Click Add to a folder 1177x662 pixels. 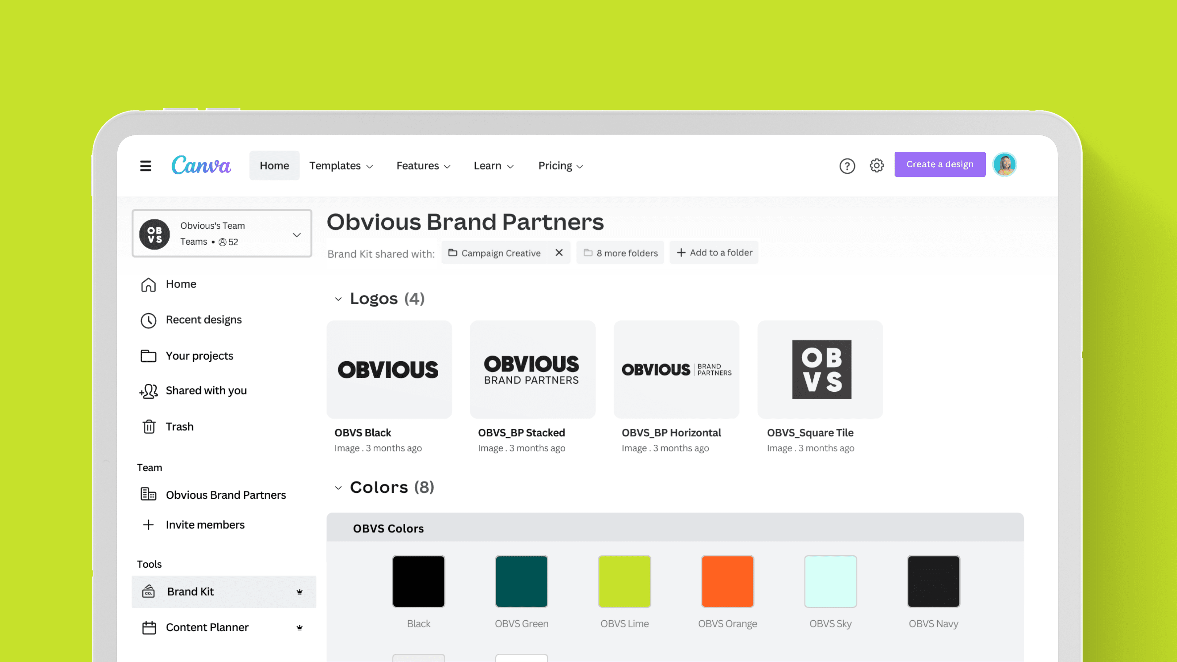(x=714, y=252)
